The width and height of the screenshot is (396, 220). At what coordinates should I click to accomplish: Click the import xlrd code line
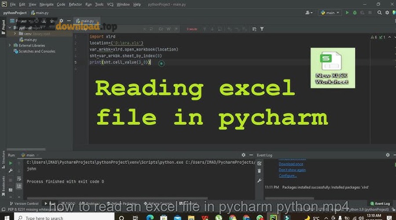102,36
